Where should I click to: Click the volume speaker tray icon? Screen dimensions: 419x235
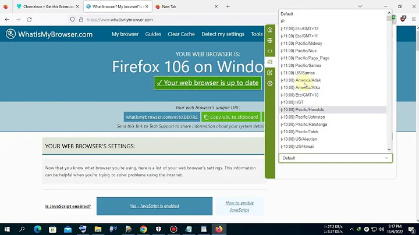[x=382, y=229]
